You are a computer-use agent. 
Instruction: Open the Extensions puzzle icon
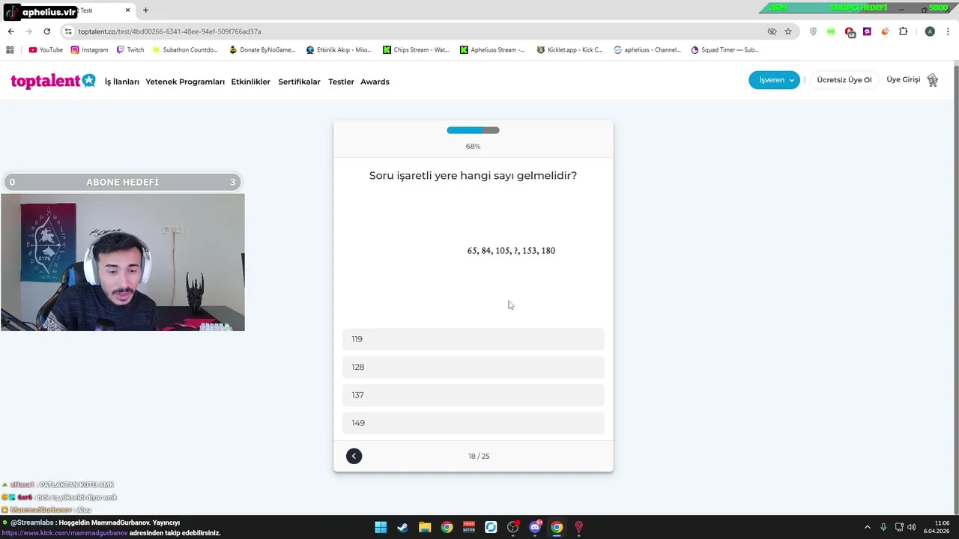(x=903, y=31)
